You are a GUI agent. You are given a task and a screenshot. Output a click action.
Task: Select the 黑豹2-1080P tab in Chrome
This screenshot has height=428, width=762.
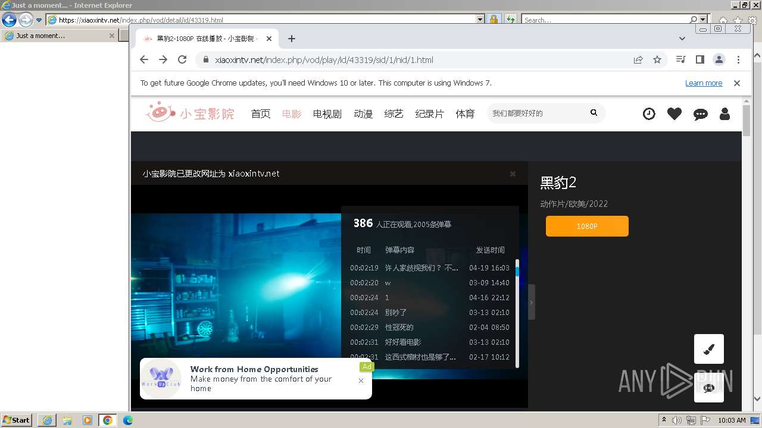coord(207,39)
